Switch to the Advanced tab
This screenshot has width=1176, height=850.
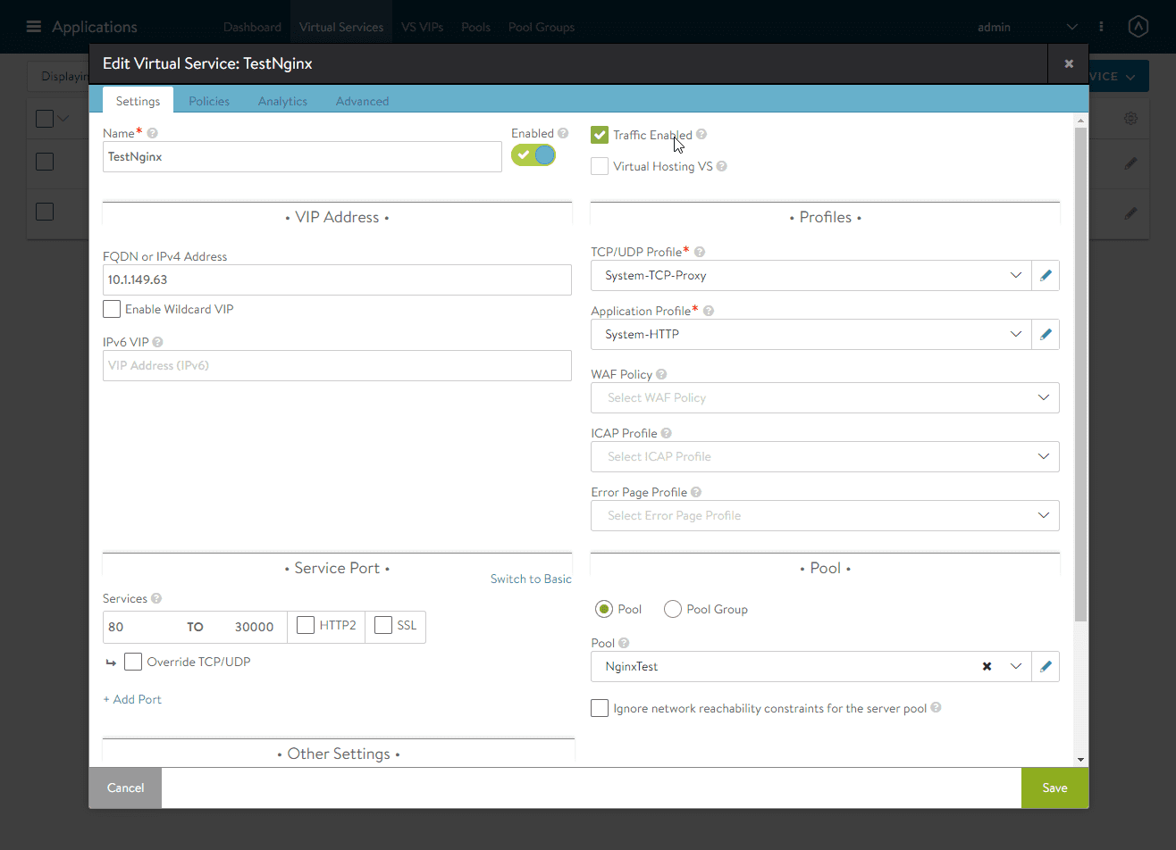362,101
